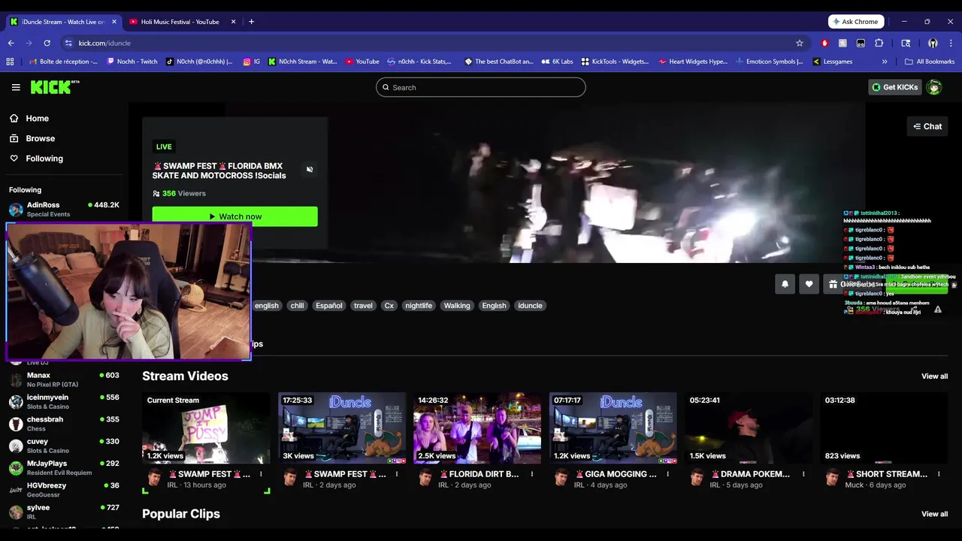Open Chrome three-dot menu
962x541 pixels.
(x=951, y=43)
